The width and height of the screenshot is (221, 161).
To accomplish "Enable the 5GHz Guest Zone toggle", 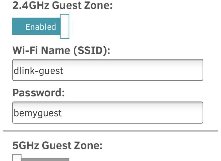I will (41, 159).
